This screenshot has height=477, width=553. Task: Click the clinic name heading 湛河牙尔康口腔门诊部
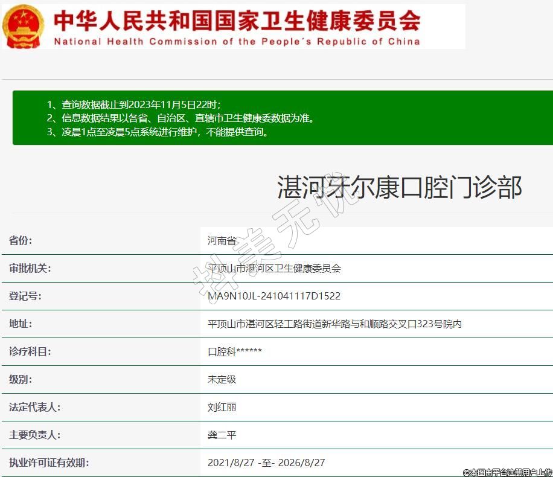click(399, 187)
